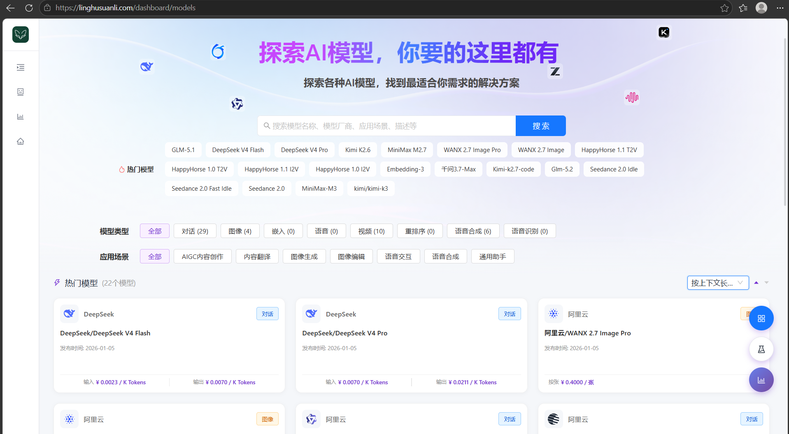
Task: Open DeepSeek/DeepSeek V4 Flash model card
Action: (x=169, y=345)
